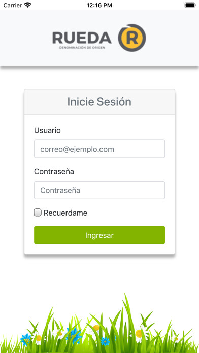Tap the Usuario field label

pyautogui.click(x=47, y=130)
